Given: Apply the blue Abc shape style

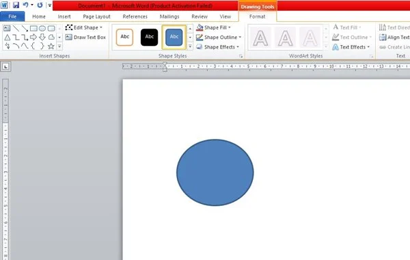Looking at the screenshot, I should 174,37.
